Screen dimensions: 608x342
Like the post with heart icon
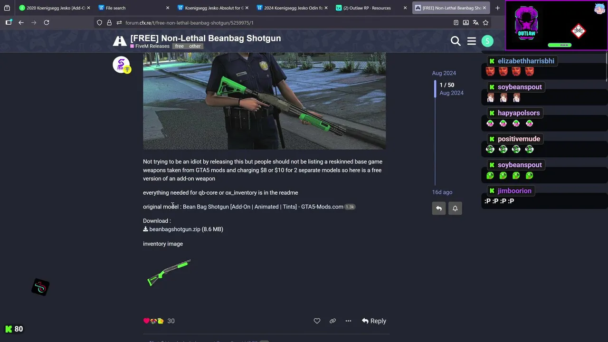click(x=317, y=321)
